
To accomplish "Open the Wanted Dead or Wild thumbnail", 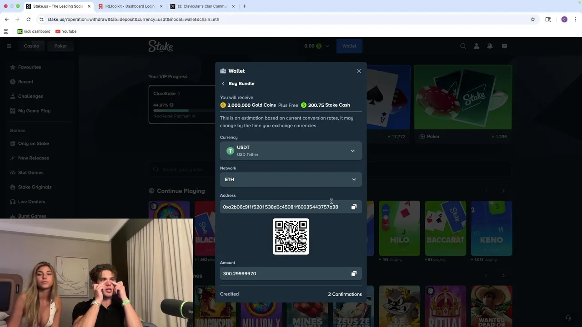I will (x=492, y=306).
